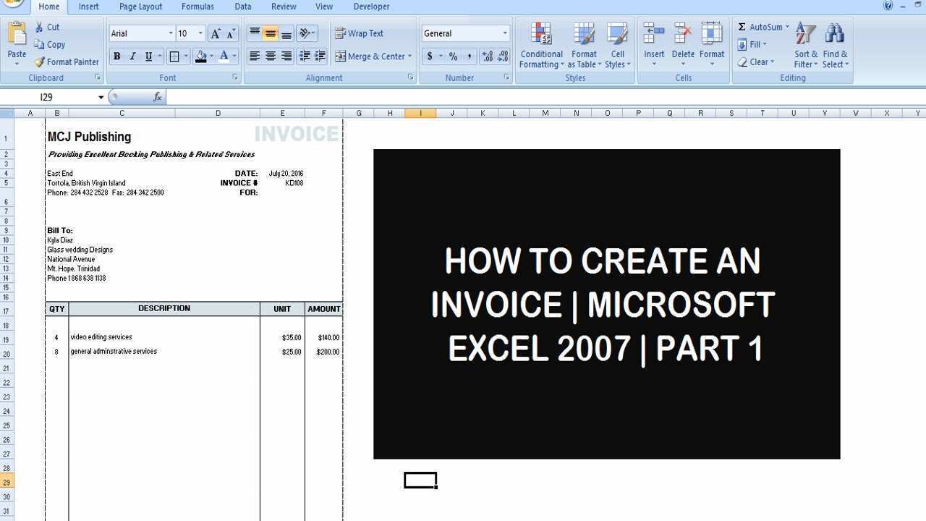Open Excel Help question mark icon
The width and height of the screenshot is (926, 521).
coord(888,6)
